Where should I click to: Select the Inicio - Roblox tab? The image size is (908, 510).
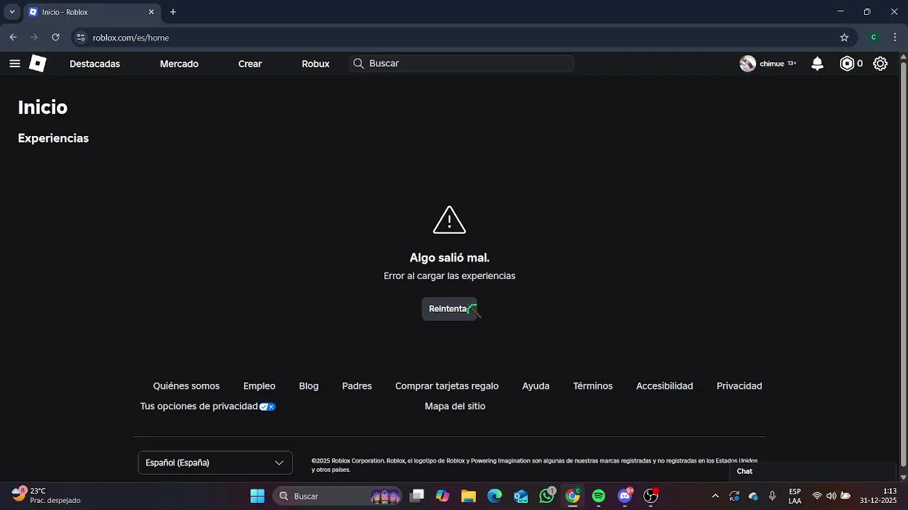click(x=92, y=12)
